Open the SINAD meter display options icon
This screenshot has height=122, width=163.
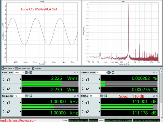[x=102, y=96]
